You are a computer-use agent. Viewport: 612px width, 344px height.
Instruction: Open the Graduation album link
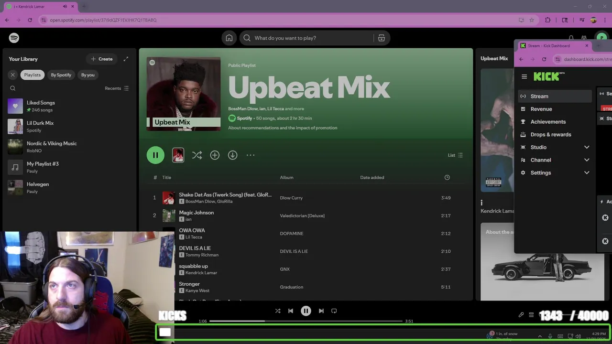pyautogui.click(x=292, y=287)
